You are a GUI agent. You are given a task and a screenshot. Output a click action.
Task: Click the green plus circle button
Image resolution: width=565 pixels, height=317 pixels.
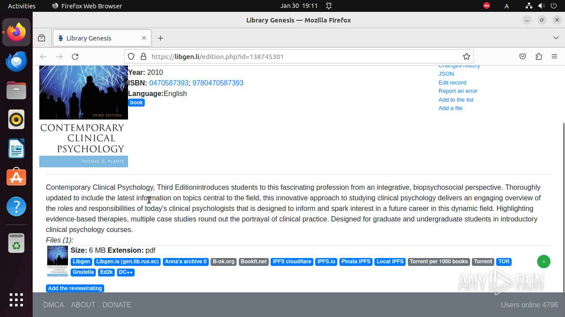pos(544,262)
